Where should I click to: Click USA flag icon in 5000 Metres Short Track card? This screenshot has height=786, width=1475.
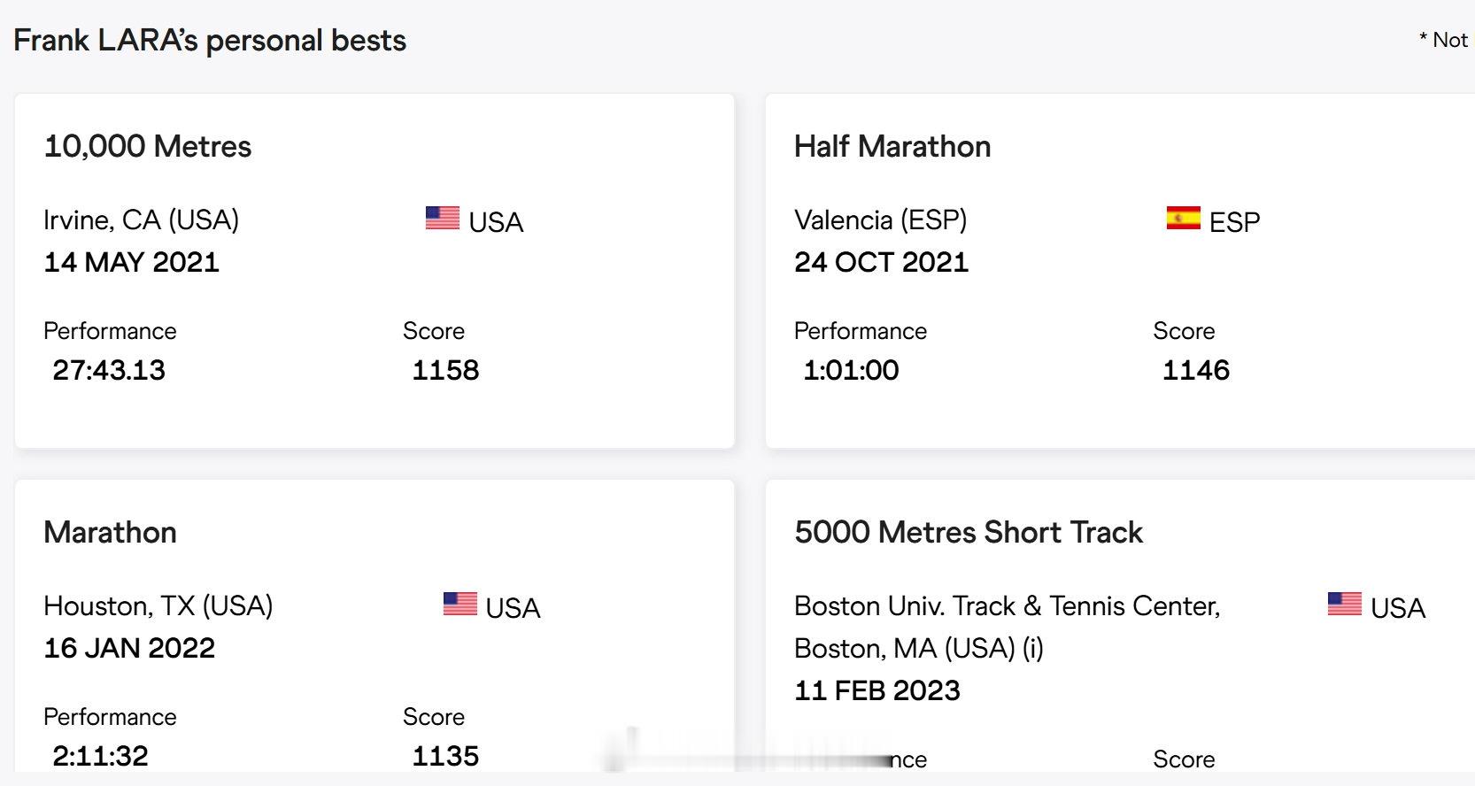pyautogui.click(x=1344, y=604)
